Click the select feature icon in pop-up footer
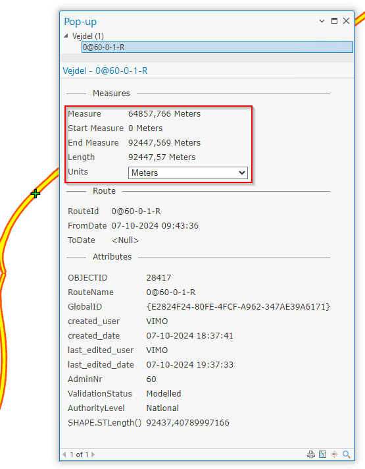 323,455
